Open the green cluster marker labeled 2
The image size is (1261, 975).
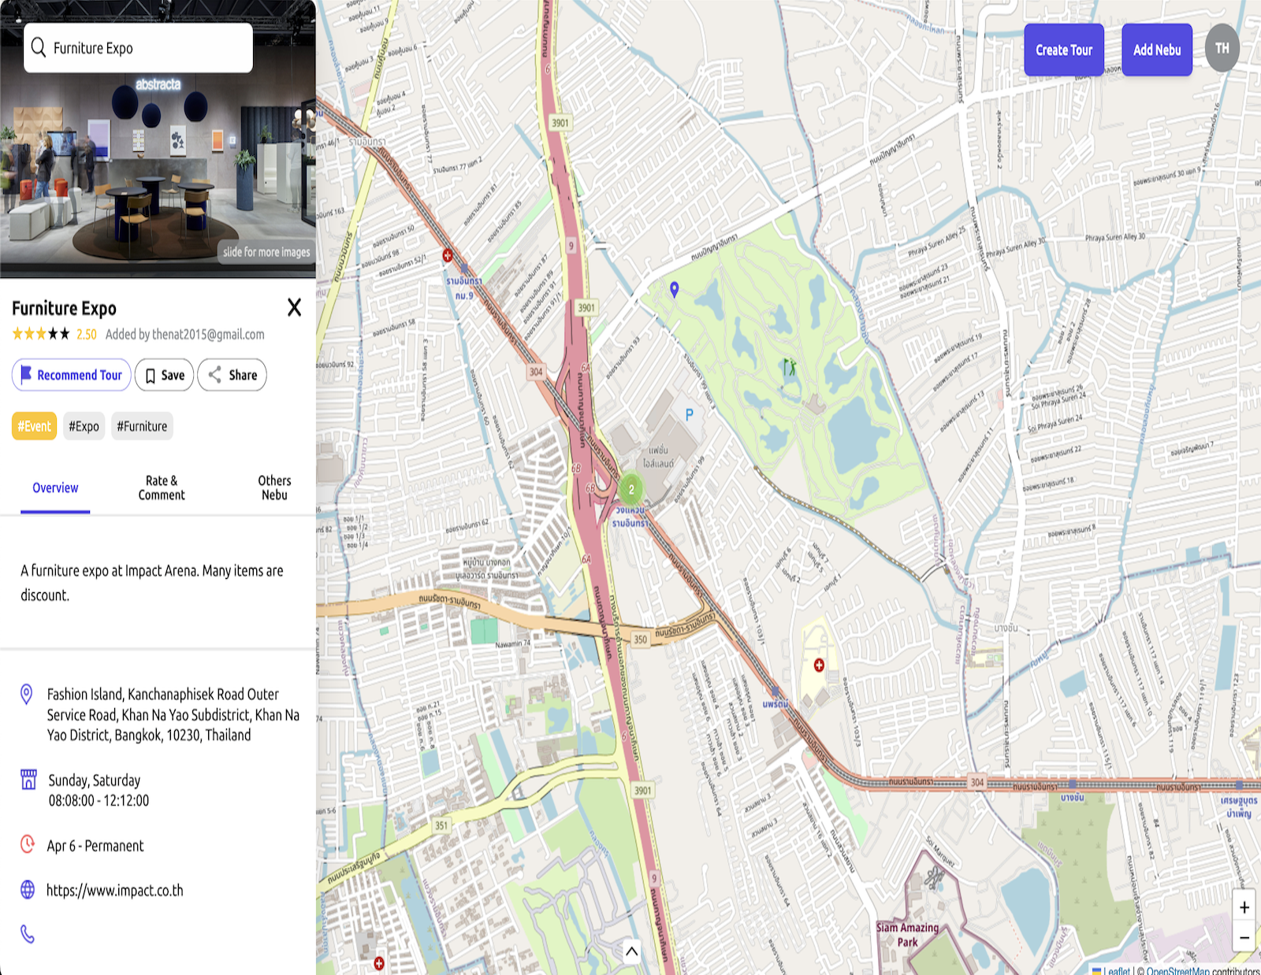tap(630, 489)
